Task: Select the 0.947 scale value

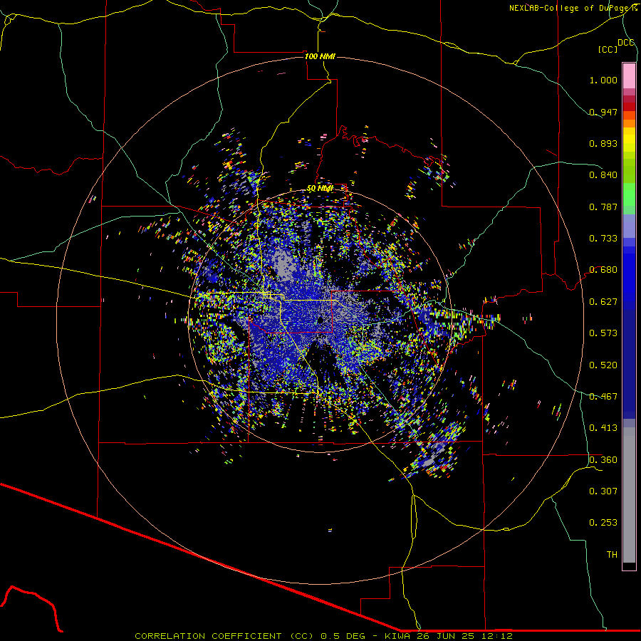Action: [x=603, y=112]
